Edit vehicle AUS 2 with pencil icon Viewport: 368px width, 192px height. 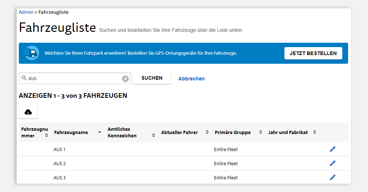click(x=333, y=163)
